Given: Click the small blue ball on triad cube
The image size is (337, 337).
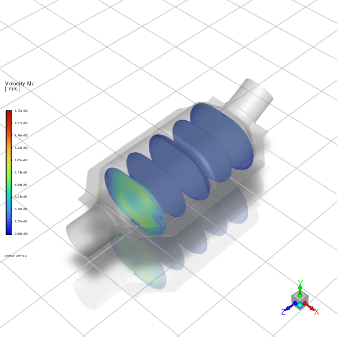Looking at the screenshot, I should pos(295,303).
